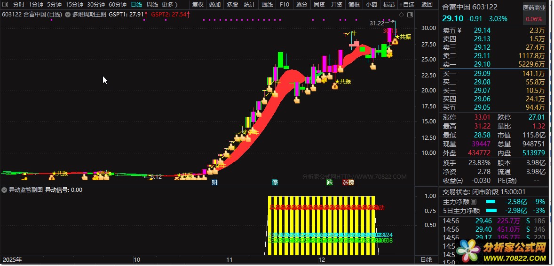This screenshot has width=554, height=266.
Task: Expand the 异动监管副图 indicator dropdown
Action: click(4, 190)
